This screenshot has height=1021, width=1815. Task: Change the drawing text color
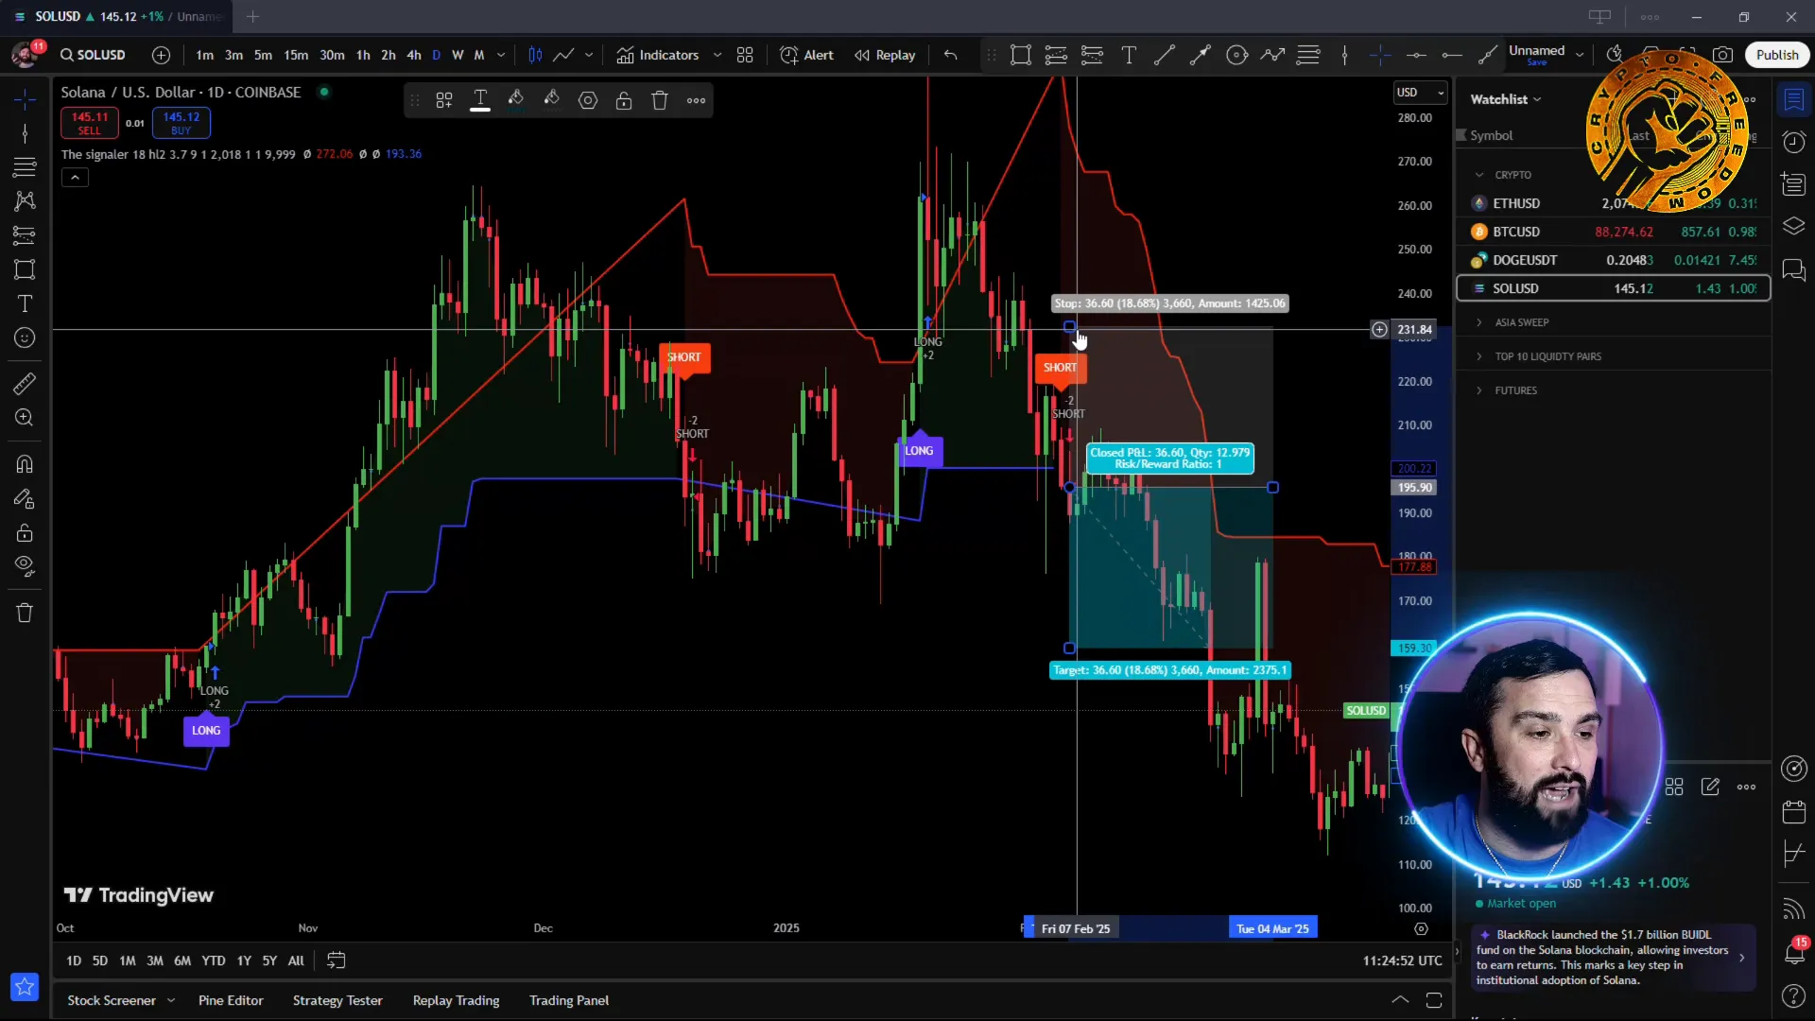480,100
